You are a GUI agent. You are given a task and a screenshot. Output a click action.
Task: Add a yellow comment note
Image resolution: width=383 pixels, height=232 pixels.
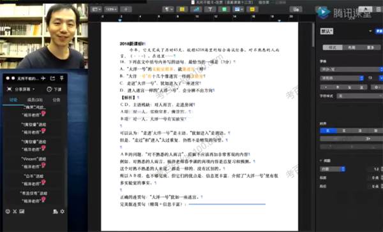(252, 10)
